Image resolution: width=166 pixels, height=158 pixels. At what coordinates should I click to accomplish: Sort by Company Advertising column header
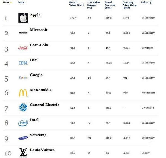click(x=129, y=5)
